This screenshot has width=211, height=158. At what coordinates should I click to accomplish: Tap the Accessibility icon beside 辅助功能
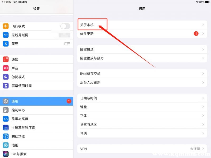click(x=6, y=136)
